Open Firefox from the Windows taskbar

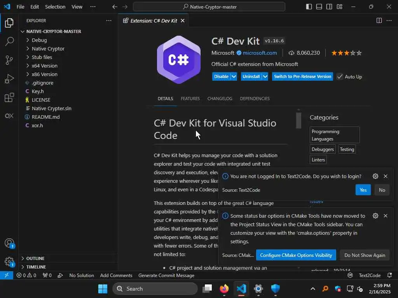224,289
